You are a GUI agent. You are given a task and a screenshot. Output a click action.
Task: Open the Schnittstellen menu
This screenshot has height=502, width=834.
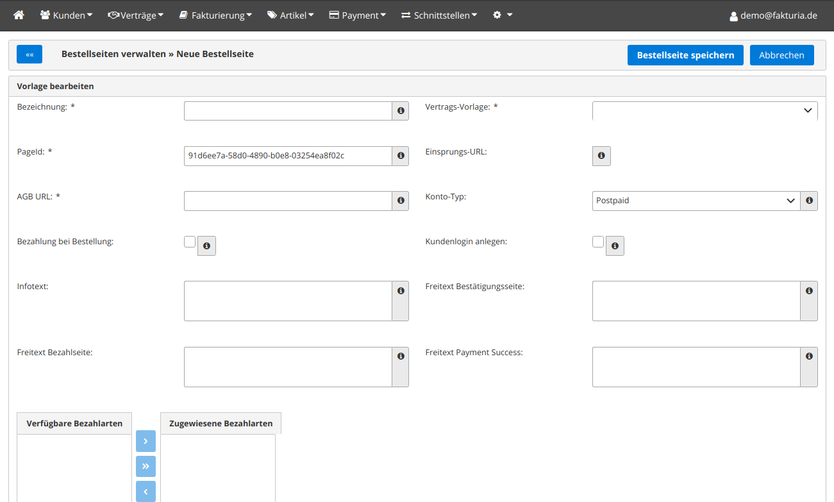[439, 15]
